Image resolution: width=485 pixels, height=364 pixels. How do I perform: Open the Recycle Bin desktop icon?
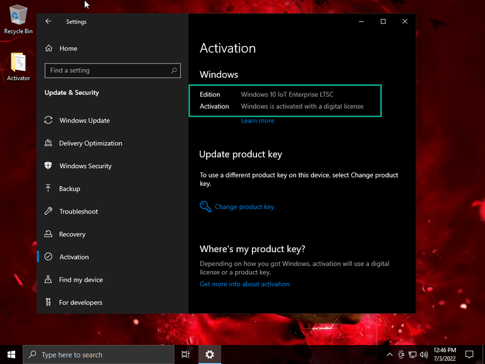pos(18,19)
